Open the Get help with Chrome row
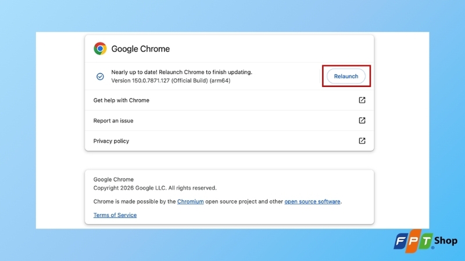This screenshot has height=261, width=465. (229, 100)
